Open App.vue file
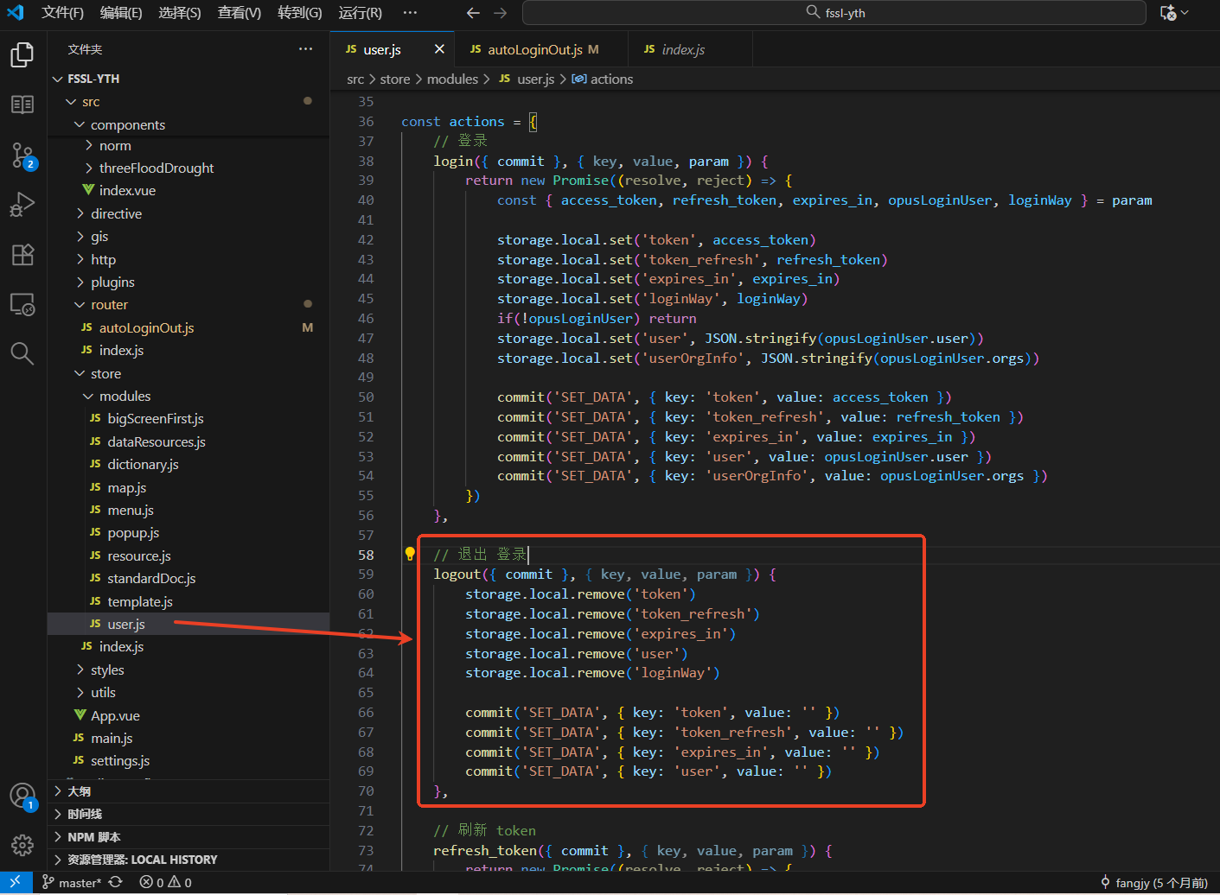 click(188, 715)
